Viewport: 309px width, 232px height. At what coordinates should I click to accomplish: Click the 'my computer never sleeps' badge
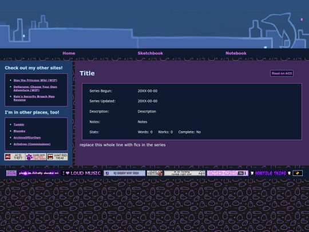tap(125, 173)
